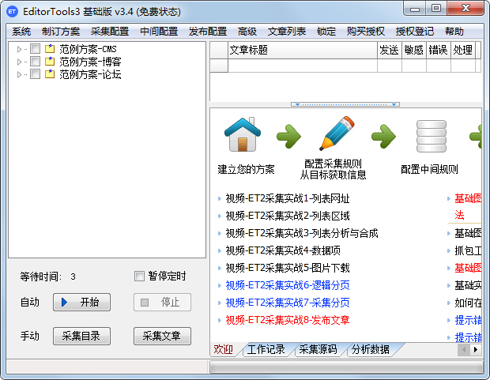Screen dimensions: 490x380
Task: Switch to the 欢迎 tab
Action: (x=224, y=349)
